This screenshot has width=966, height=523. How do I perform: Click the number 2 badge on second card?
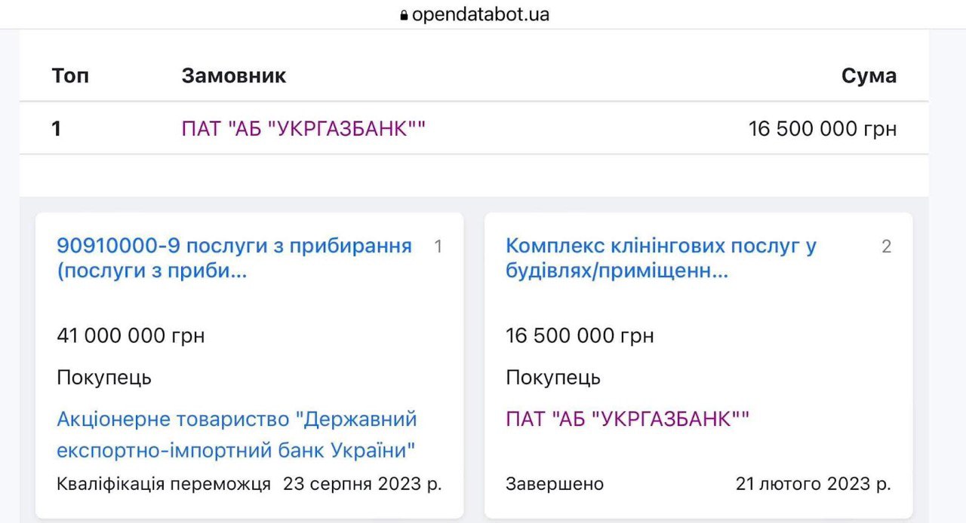(886, 246)
